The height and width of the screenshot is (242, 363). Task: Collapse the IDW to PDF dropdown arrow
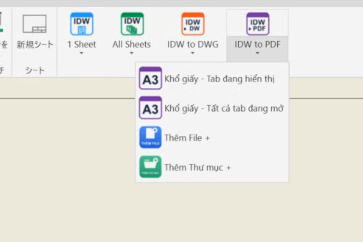point(257,53)
